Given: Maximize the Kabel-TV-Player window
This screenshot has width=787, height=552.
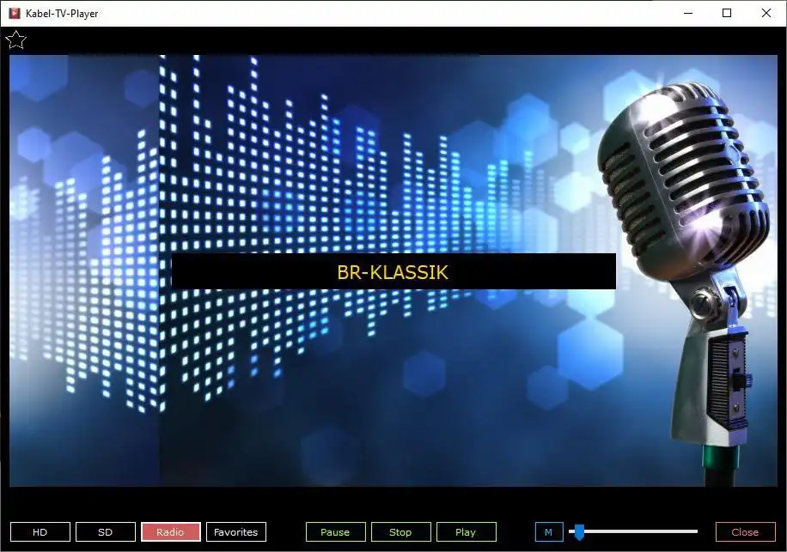Looking at the screenshot, I should [727, 13].
